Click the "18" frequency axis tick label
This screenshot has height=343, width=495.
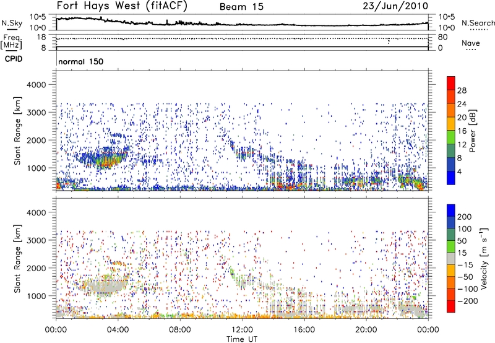[41, 37]
